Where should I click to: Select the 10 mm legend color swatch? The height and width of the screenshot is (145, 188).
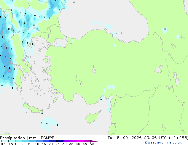click(39, 141)
